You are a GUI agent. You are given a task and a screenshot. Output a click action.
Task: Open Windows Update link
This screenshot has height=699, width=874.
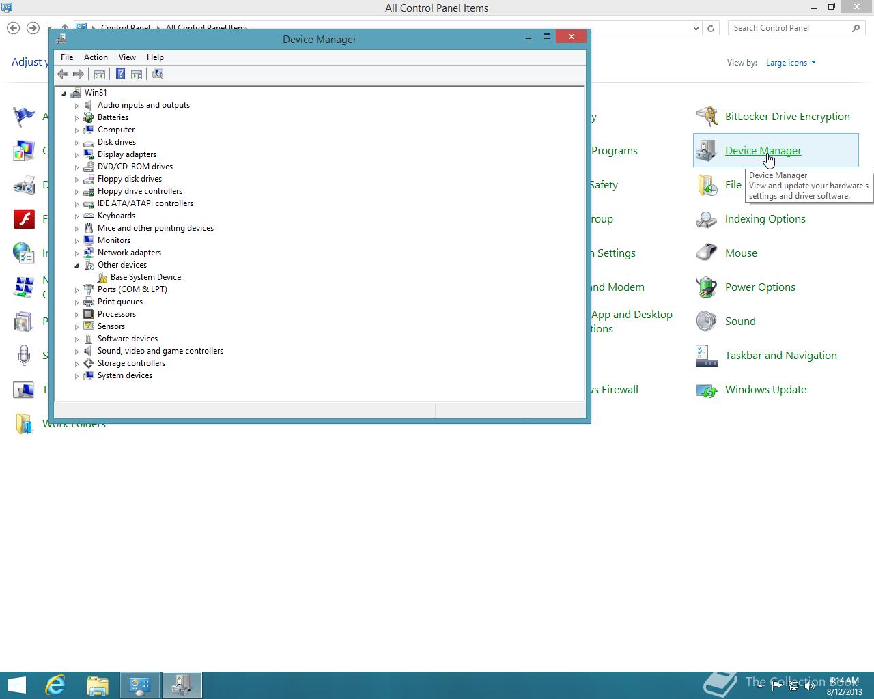(x=765, y=390)
